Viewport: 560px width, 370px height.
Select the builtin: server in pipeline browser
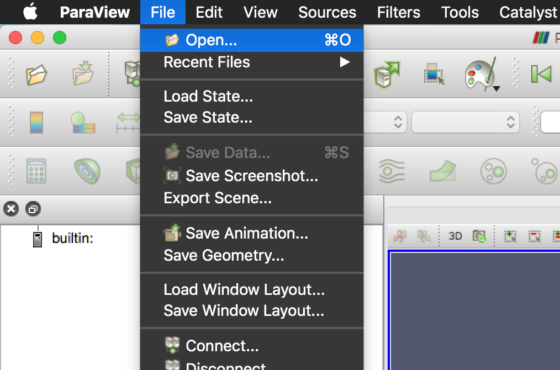[72, 239]
